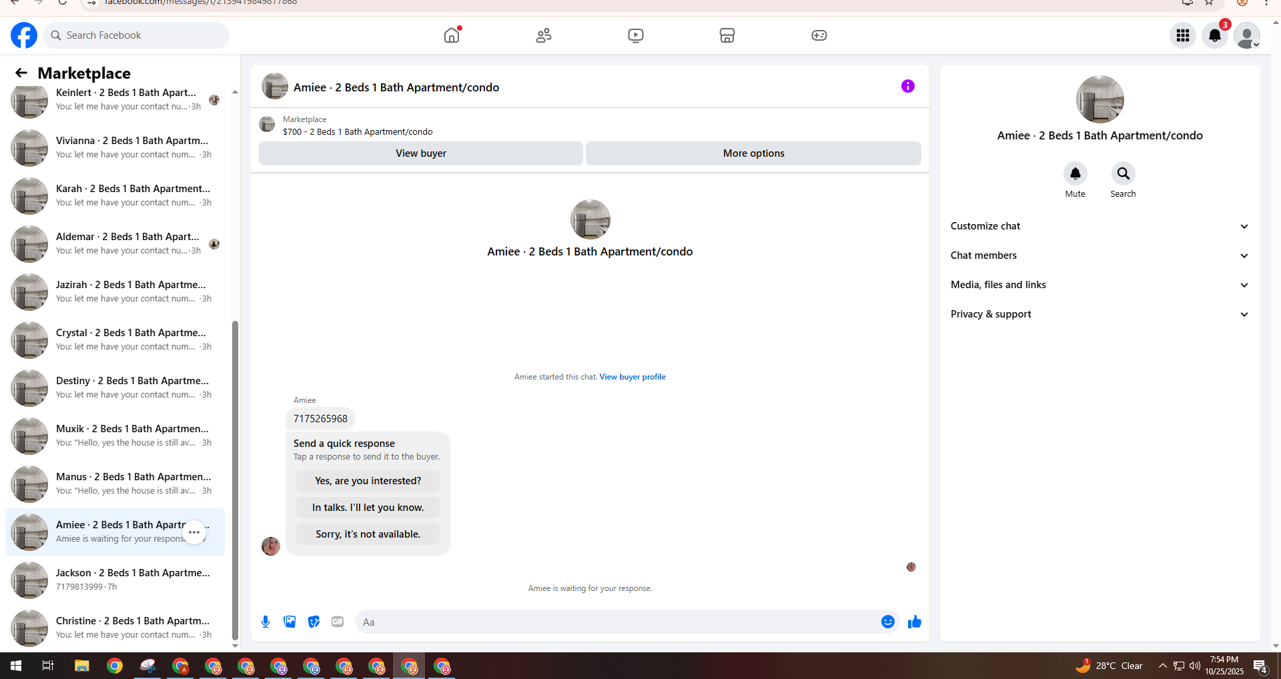Send quick reply 'Yes, are you interested?'
Viewport: 1281px width, 679px height.
pyautogui.click(x=368, y=481)
